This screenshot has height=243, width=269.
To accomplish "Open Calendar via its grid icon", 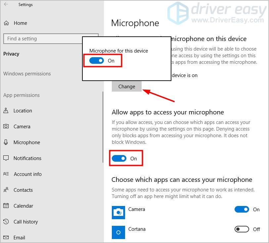I will tap(6, 205).
